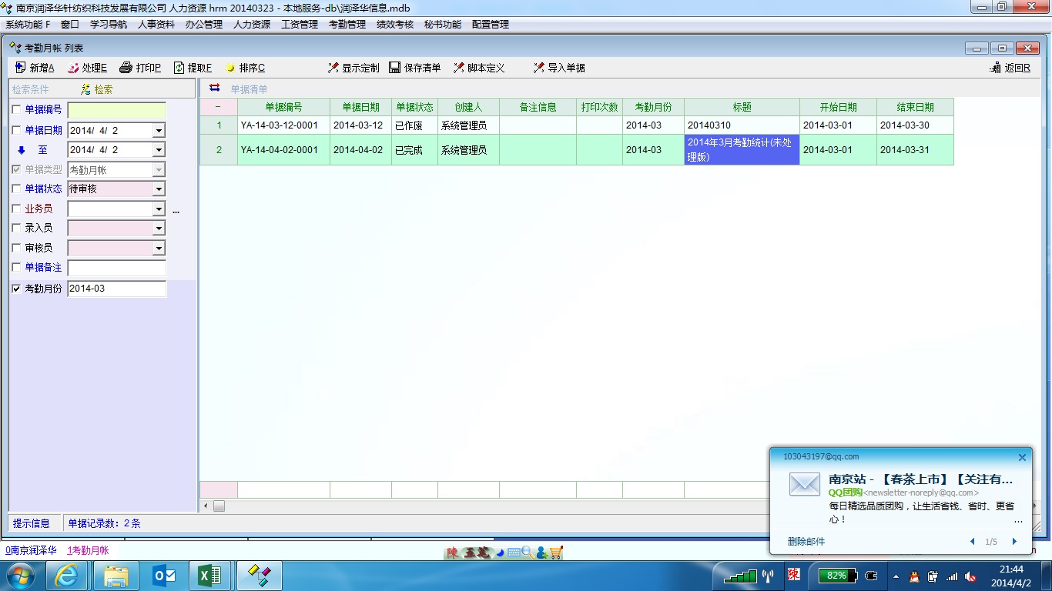Enable the 单据编号 checkbox
This screenshot has height=591, width=1052.
pos(17,110)
